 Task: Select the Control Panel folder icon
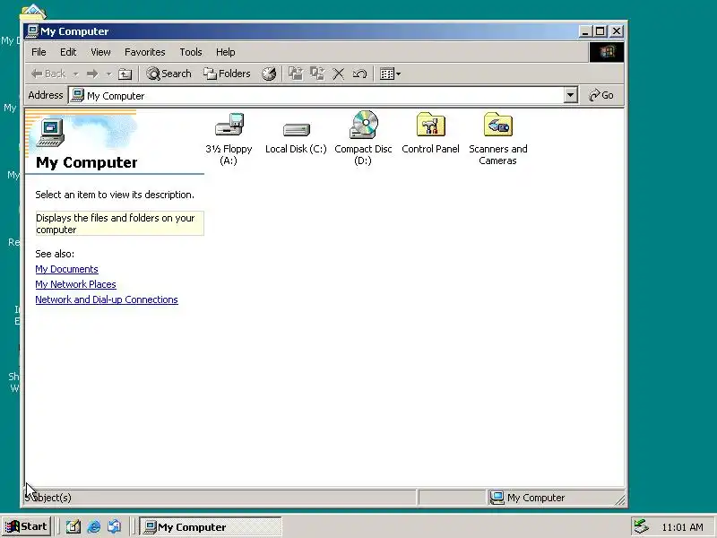430,125
